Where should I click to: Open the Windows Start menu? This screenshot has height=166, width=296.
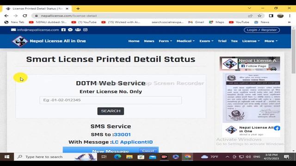click(x=7, y=157)
